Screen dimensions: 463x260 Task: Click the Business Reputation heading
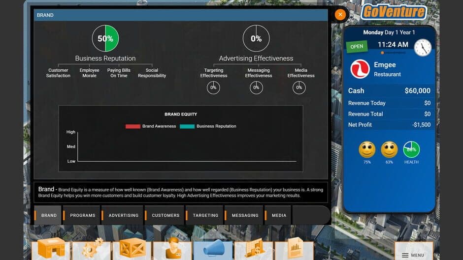click(x=105, y=58)
